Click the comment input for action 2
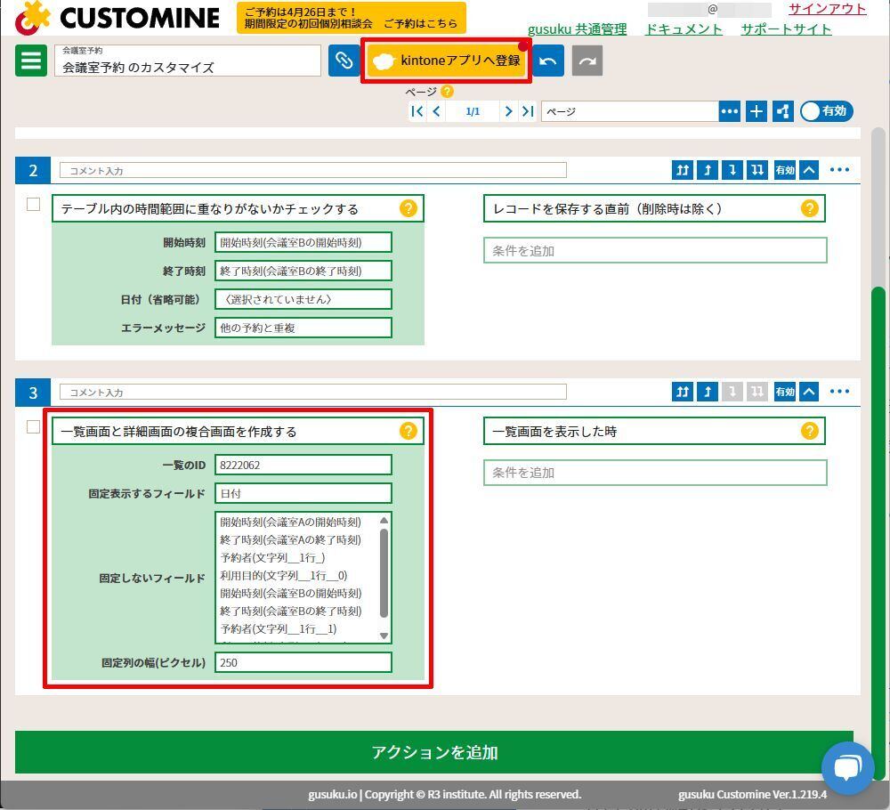The image size is (890, 810). click(313, 170)
